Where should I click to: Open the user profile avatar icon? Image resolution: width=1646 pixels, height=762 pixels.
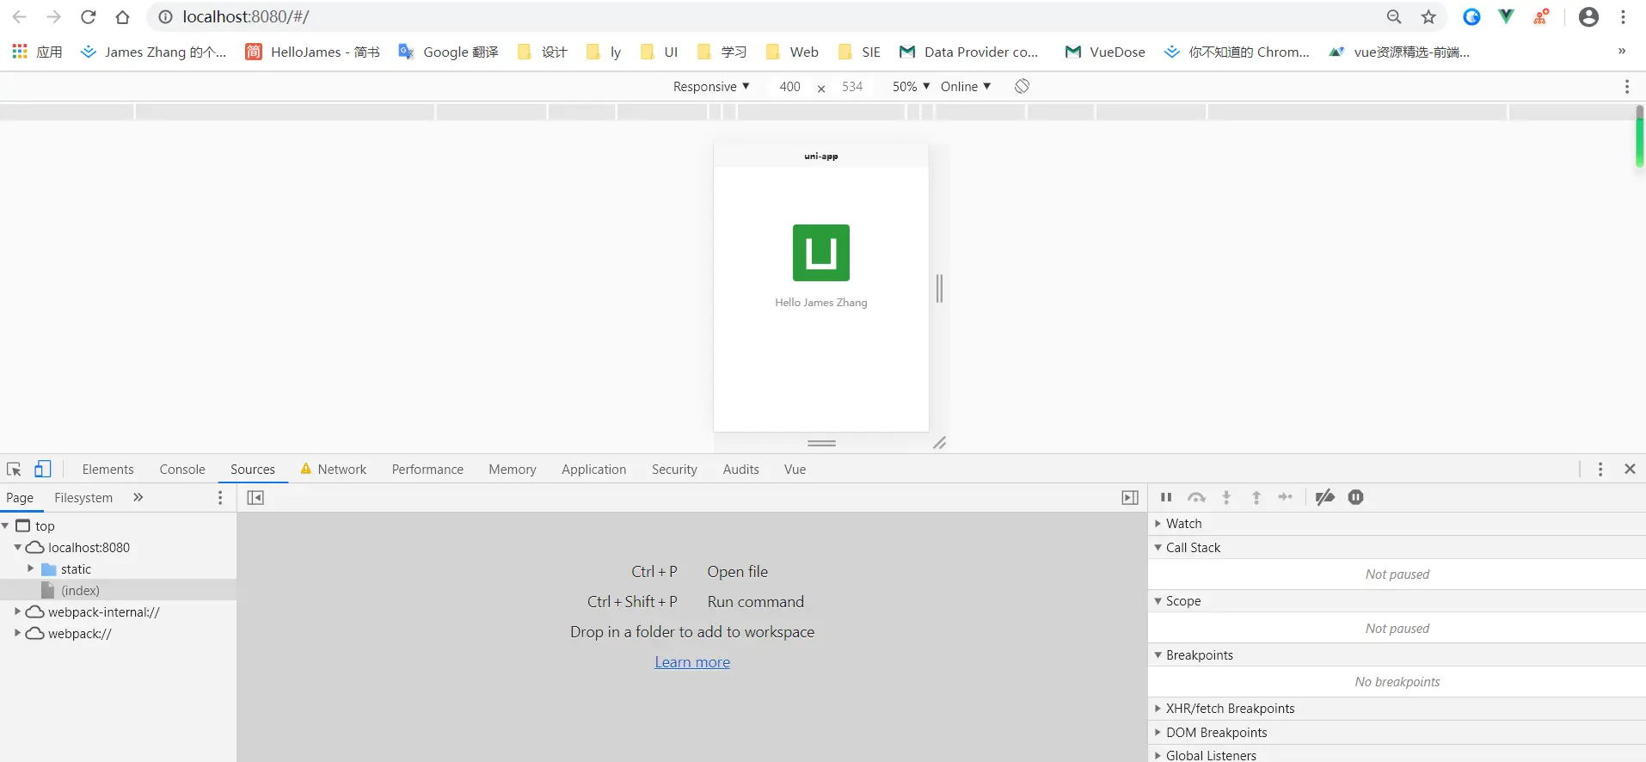[1588, 17]
